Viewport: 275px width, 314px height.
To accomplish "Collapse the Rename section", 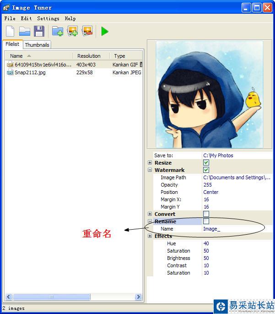I will pos(150,221).
